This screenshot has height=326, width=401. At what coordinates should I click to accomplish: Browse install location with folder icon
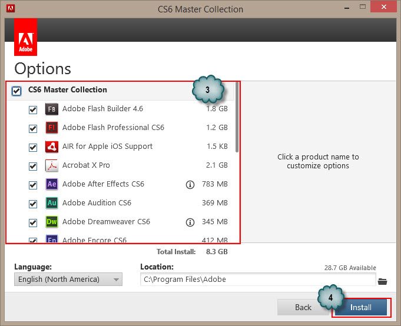click(382, 281)
